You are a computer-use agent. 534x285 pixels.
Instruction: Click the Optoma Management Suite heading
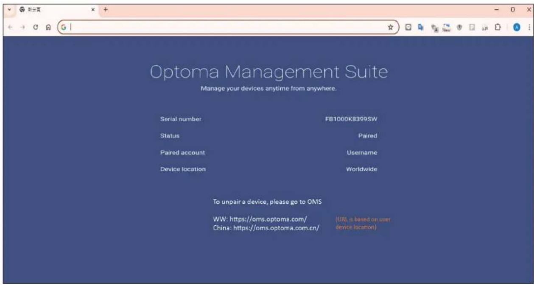tap(269, 72)
